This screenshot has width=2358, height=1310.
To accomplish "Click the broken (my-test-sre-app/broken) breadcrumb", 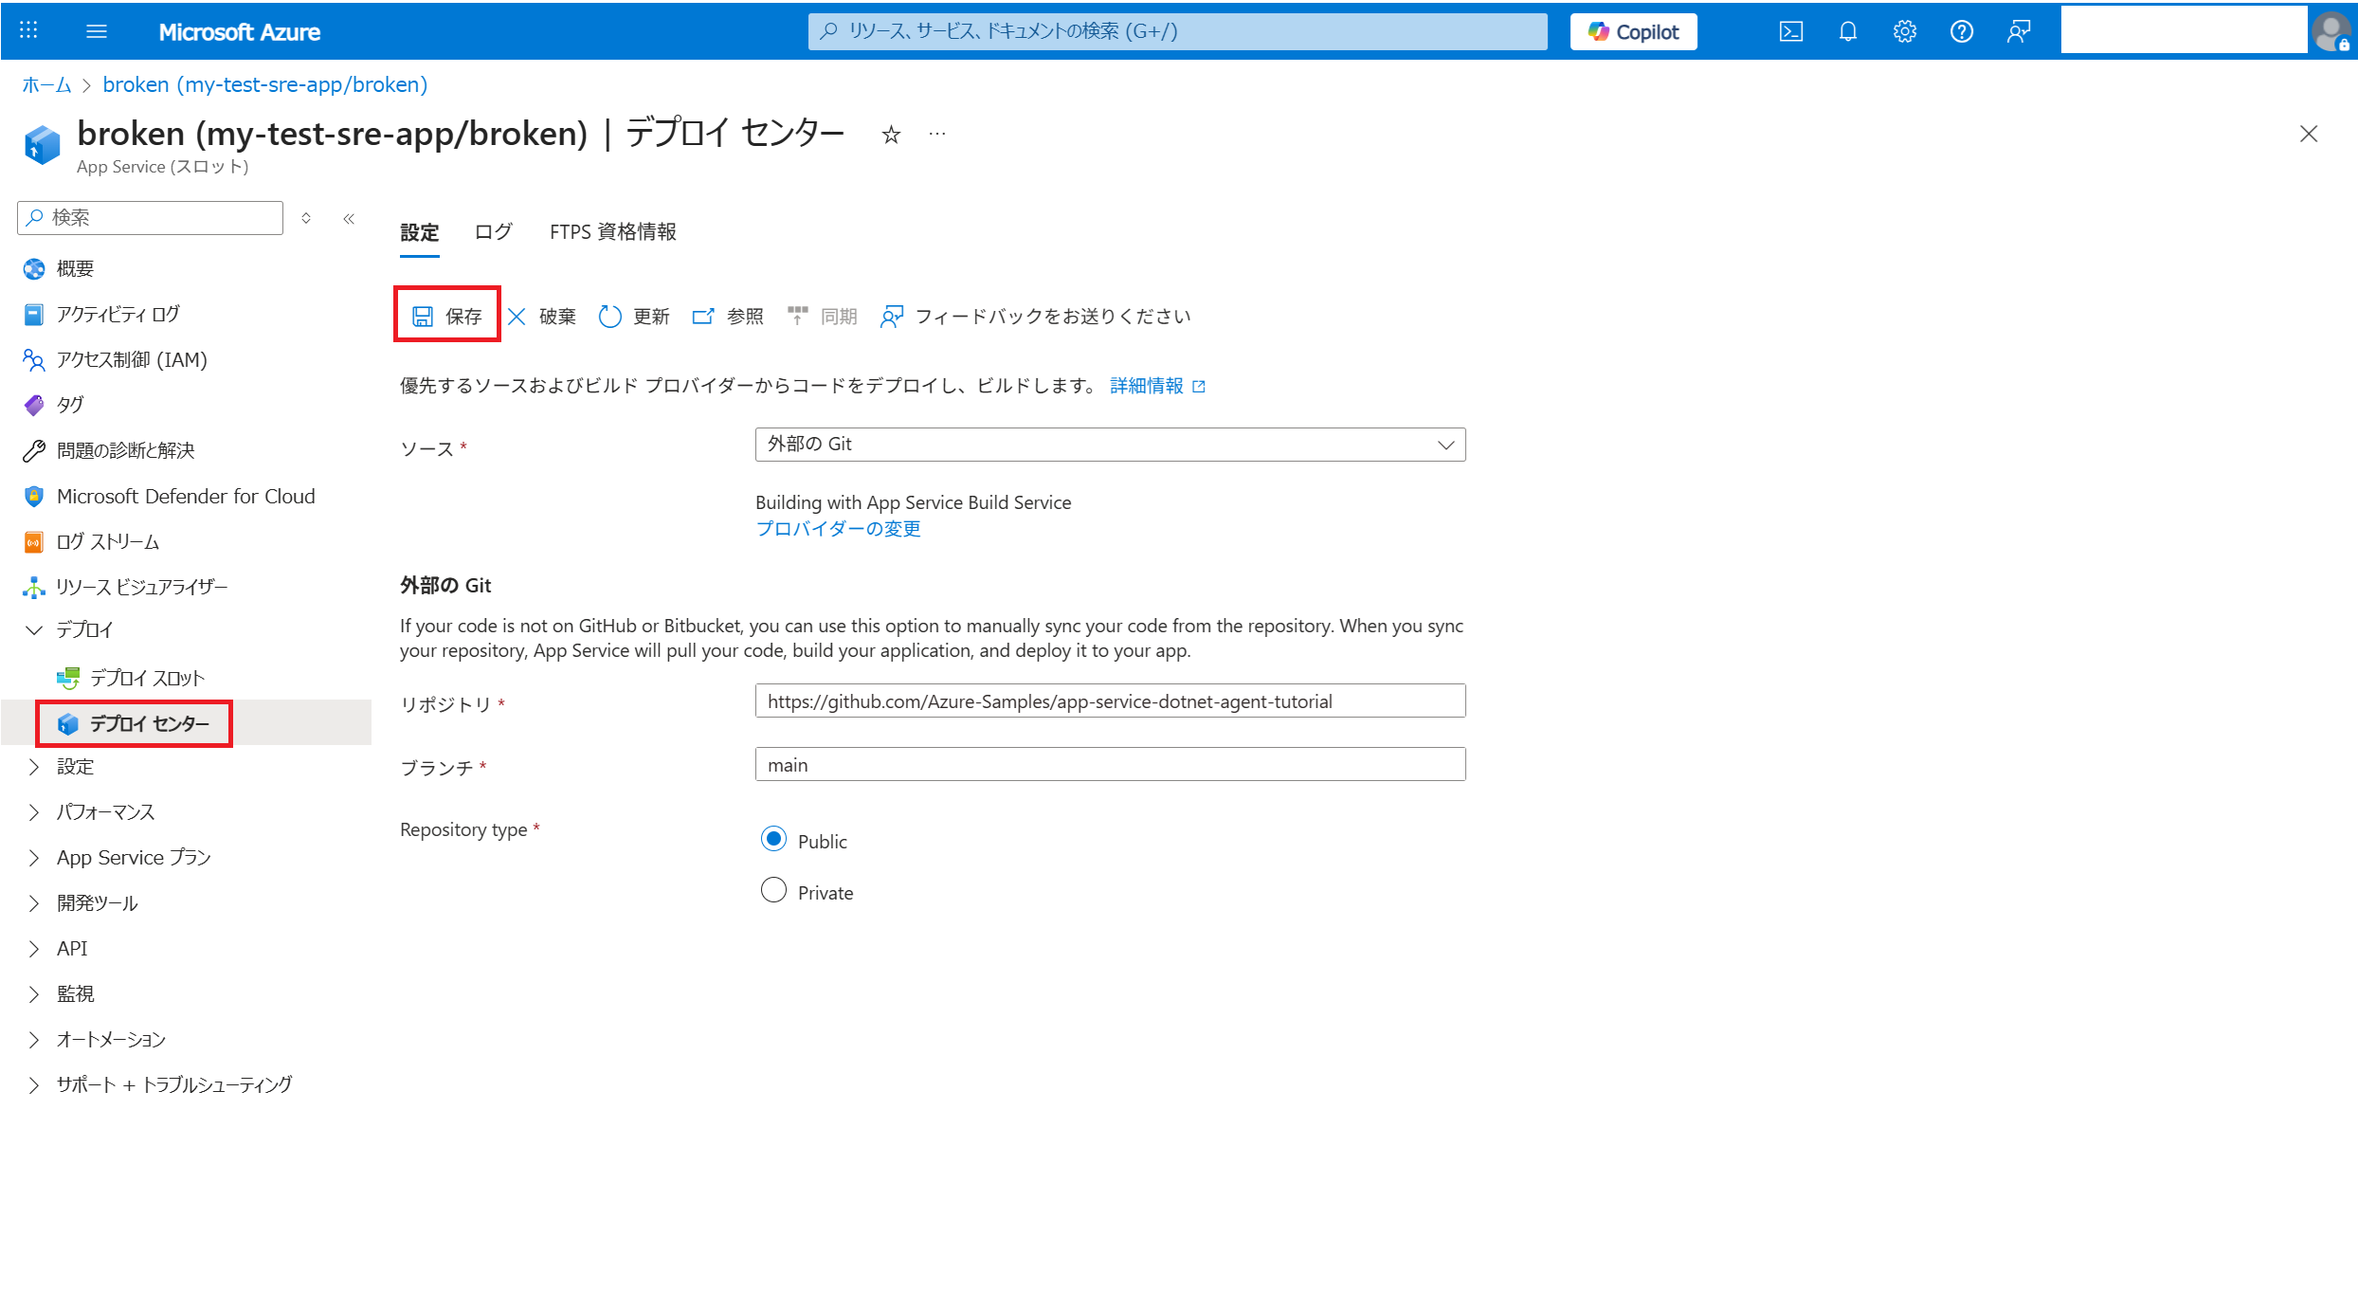I will pos(265,85).
